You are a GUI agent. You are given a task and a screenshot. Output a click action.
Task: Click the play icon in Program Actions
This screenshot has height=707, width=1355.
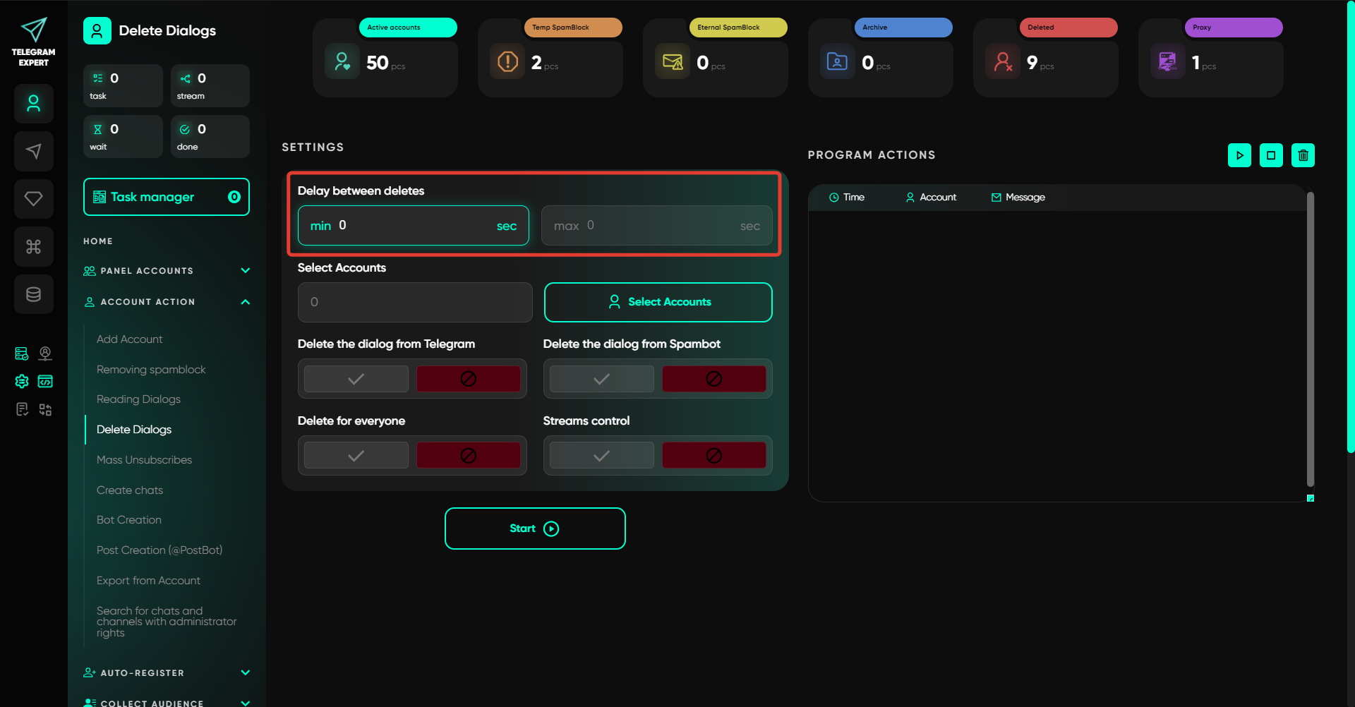[1239, 155]
